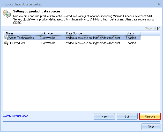Click the Enabled status of Our Products
163x132 pixels.
pos(131,43)
